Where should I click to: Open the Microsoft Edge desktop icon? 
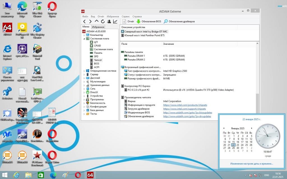(22, 10)
